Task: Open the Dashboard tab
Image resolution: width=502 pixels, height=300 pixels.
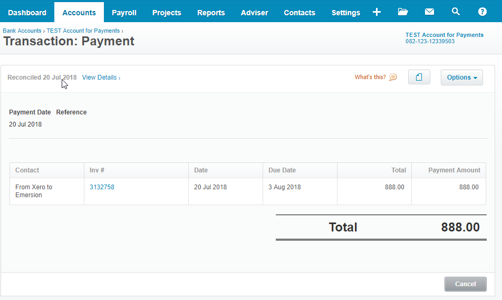Action: tap(27, 13)
